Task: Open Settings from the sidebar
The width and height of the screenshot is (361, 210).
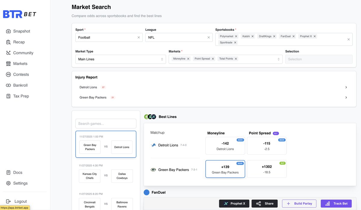Action: (20, 183)
